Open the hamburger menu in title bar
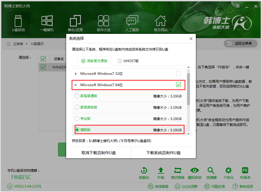The width and height of the screenshot is (262, 192). click(x=238, y=6)
